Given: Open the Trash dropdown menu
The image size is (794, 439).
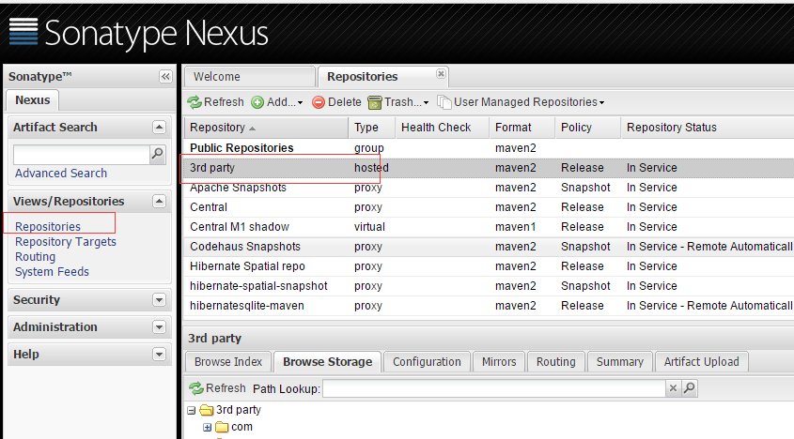Looking at the screenshot, I should [x=398, y=102].
